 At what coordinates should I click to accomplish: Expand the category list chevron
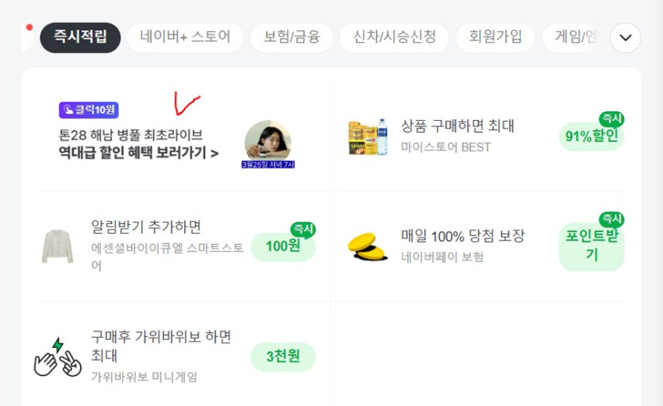click(625, 37)
